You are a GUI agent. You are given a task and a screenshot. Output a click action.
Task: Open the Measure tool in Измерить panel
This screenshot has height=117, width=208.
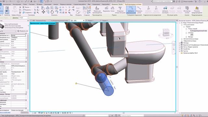78,12
